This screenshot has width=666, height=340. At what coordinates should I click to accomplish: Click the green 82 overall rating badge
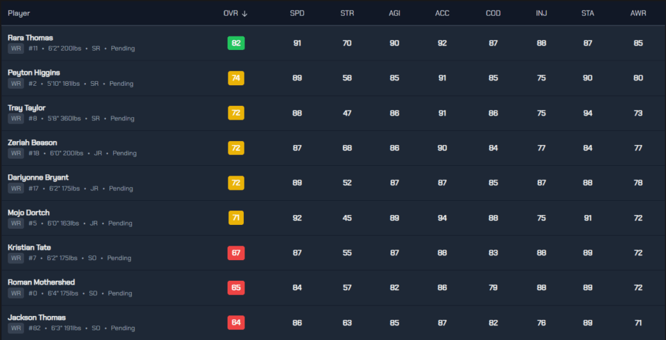point(235,44)
